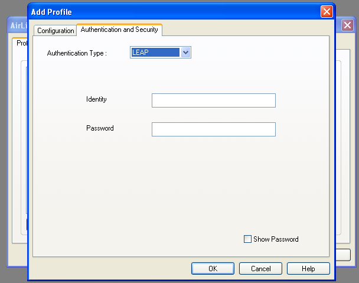This screenshot has height=283, width=359.
Task: Confirm the profile with OK button
Action: click(x=213, y=269)
